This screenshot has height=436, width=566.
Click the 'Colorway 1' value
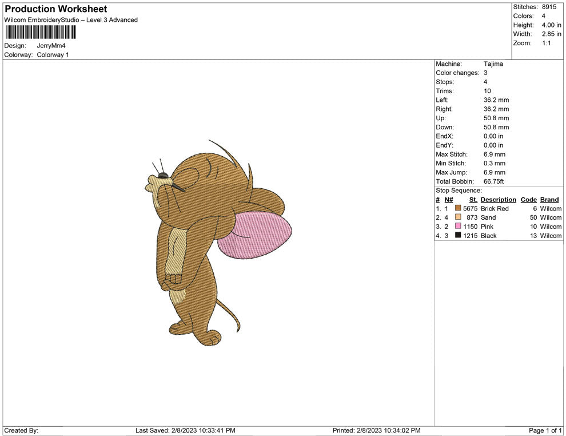tap(53, 55)
